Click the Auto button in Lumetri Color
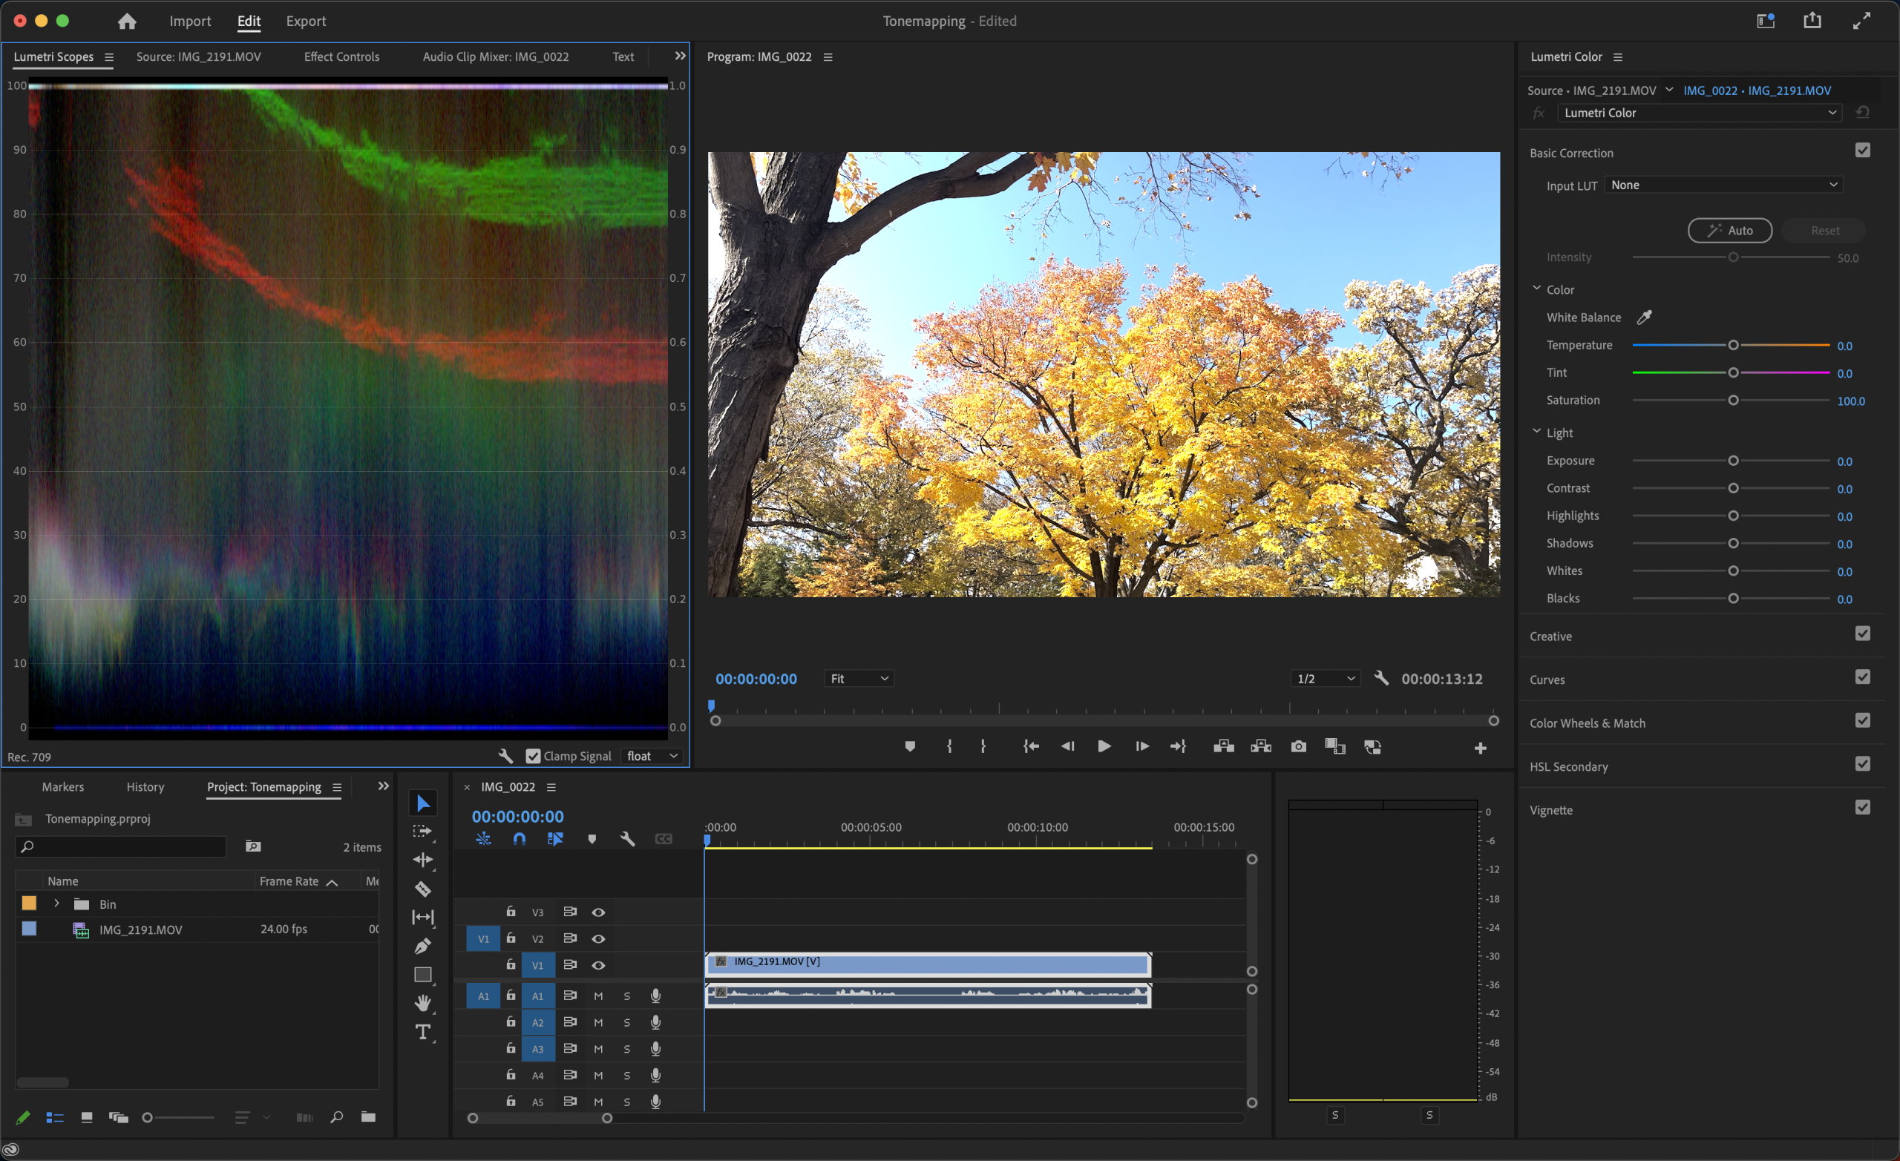This screenshot has height=1161, width=1900. coord(1729,231)
